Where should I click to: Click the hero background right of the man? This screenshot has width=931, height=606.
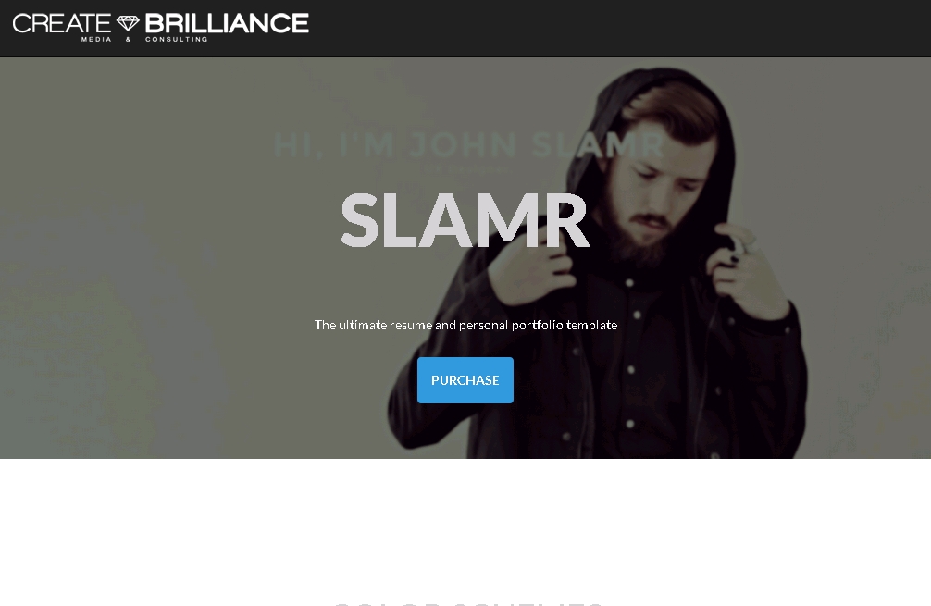tap(867, 238)
